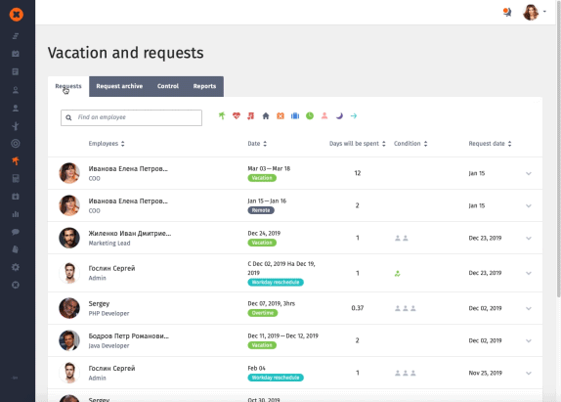Viewport: 561px width, 402px height.
Task: Expand the Бодров Петр Романови... row
Action: click(529, 340)
